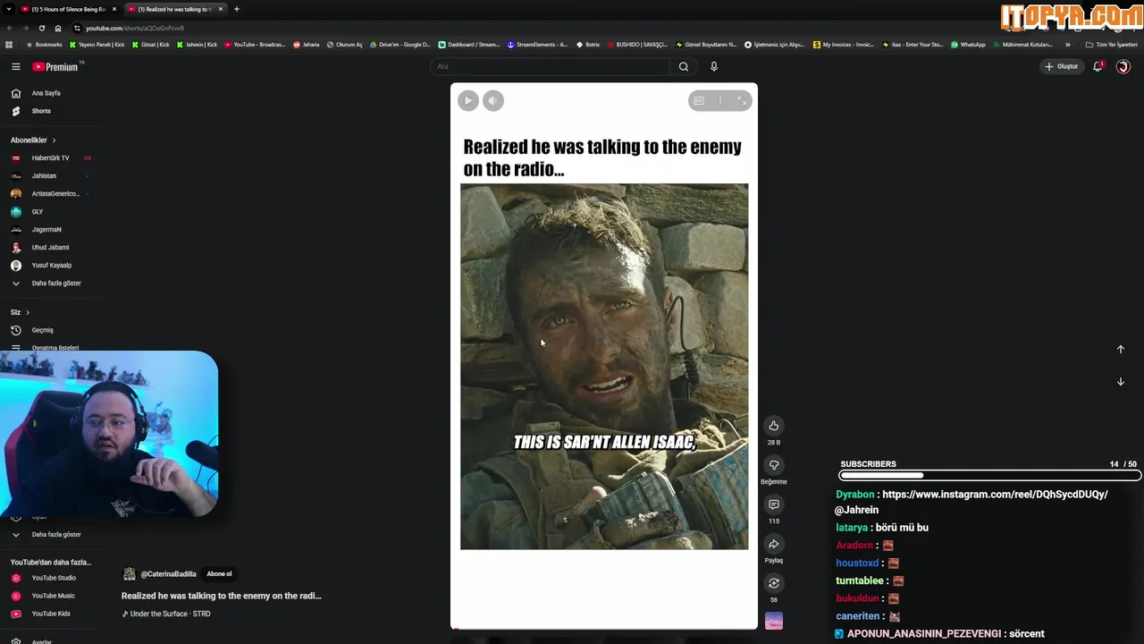
Task: Focus the YouTube Ara search field
Action: point(550,66)
